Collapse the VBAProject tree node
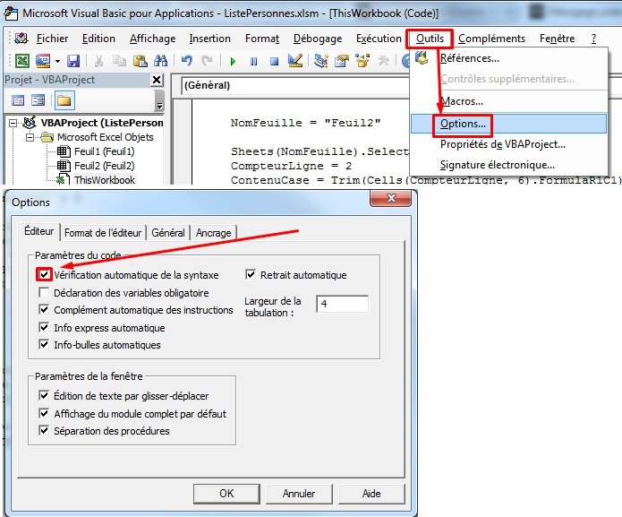Screen dimensions: 622x517 pyautogui.click(x=13, y=123)
